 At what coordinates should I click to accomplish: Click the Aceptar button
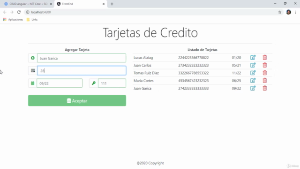pos(77,100)
